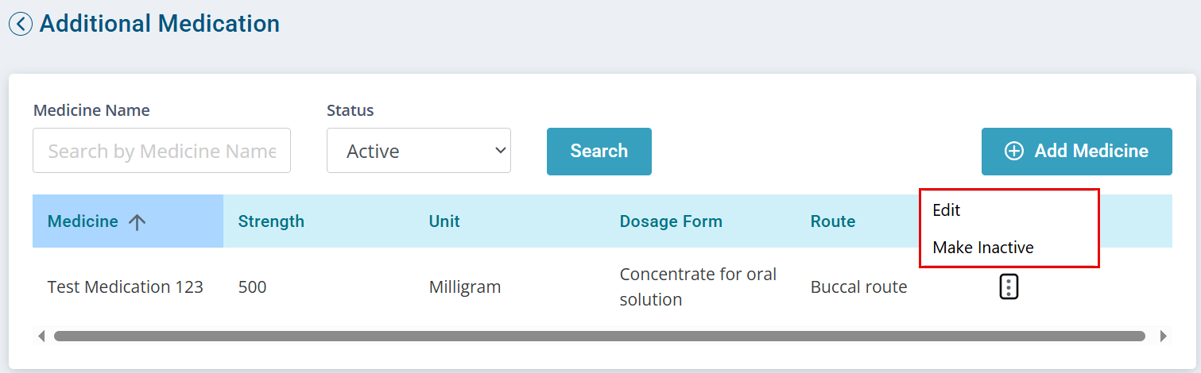
Task: Click the back arrow circle icon
Action: point(21,24)
